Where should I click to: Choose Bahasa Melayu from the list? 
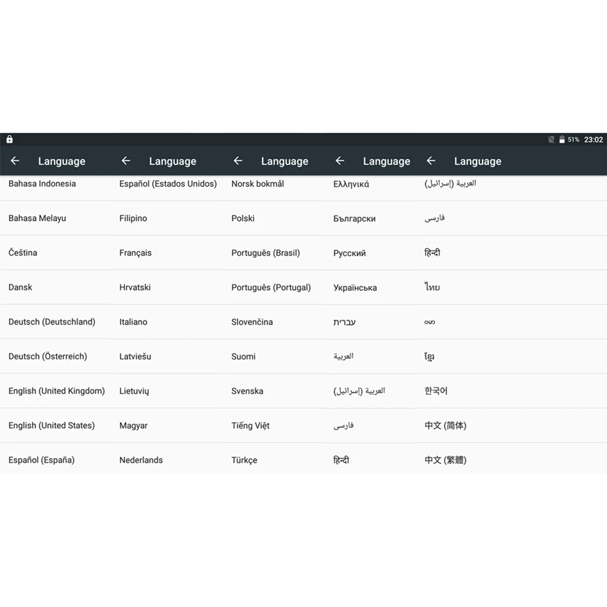tap(37, 218)
